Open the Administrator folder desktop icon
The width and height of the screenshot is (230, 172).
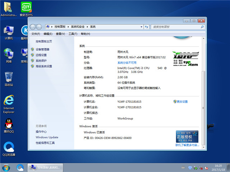tap(8, 9)
